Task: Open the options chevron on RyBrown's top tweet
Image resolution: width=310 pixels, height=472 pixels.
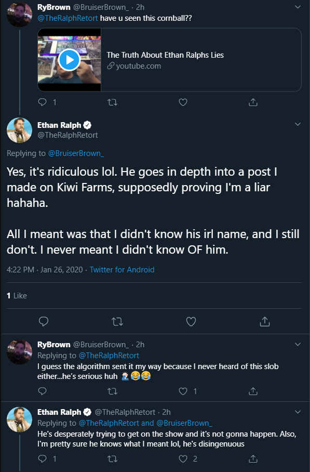Action: tap(298, 7)
